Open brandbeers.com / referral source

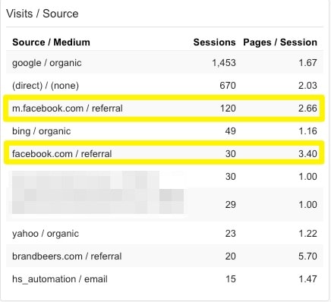click(x=67, y=256)
